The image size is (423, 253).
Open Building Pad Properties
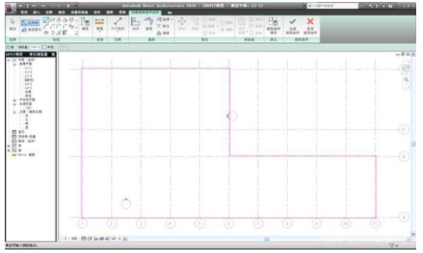point(274,26)
